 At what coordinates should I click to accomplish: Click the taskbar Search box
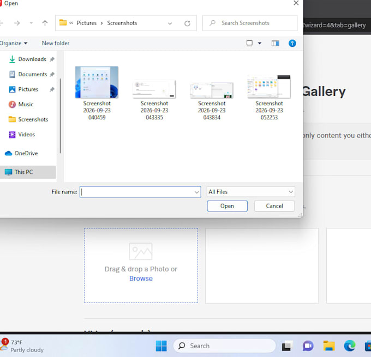point(224,346)
